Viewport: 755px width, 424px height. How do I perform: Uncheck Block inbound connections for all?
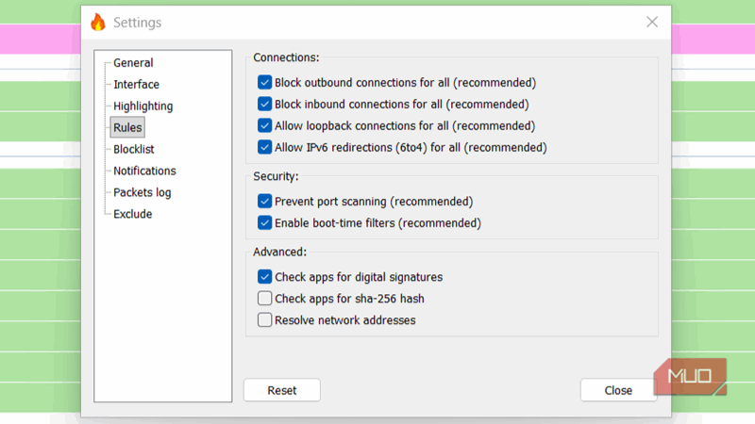click(x=265, y=105)
